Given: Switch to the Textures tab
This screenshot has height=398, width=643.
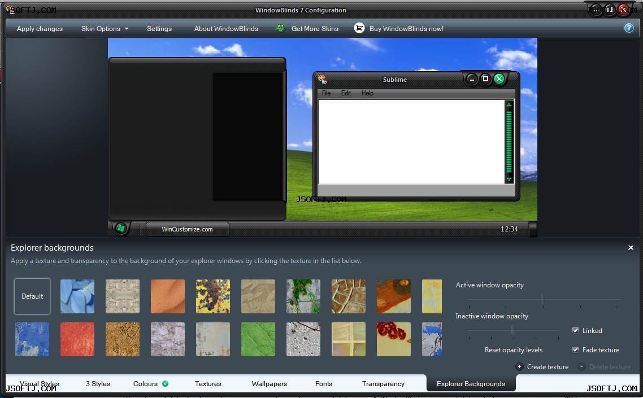Looking at the screenshot, I should pos(208,384).
